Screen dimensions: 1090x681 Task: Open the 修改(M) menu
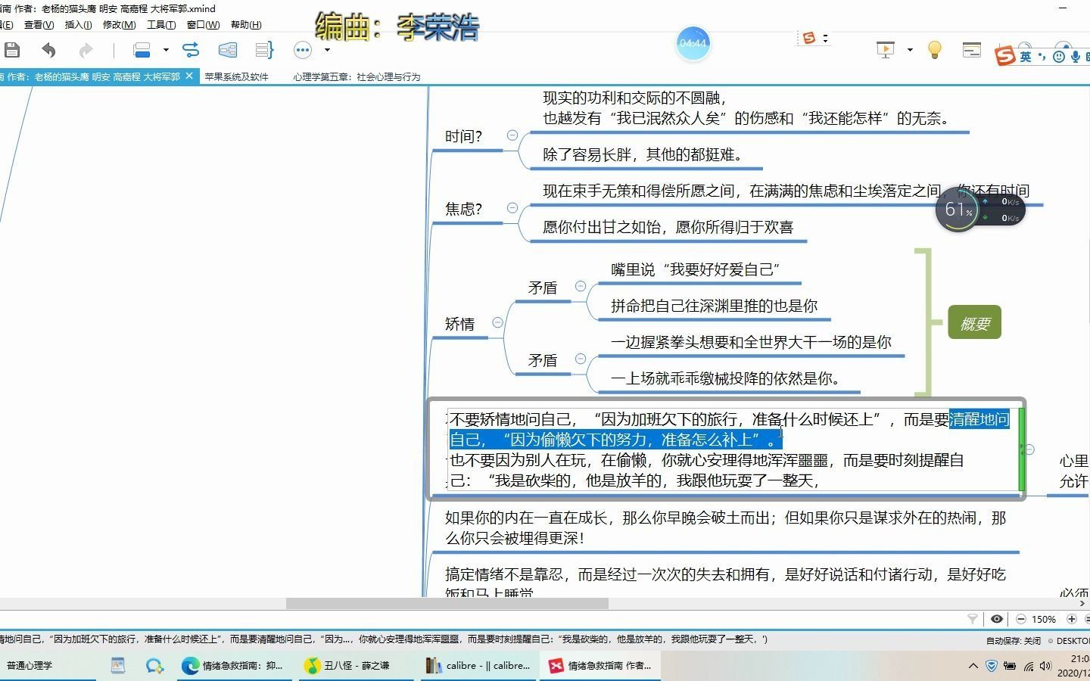tap(119, 25)
